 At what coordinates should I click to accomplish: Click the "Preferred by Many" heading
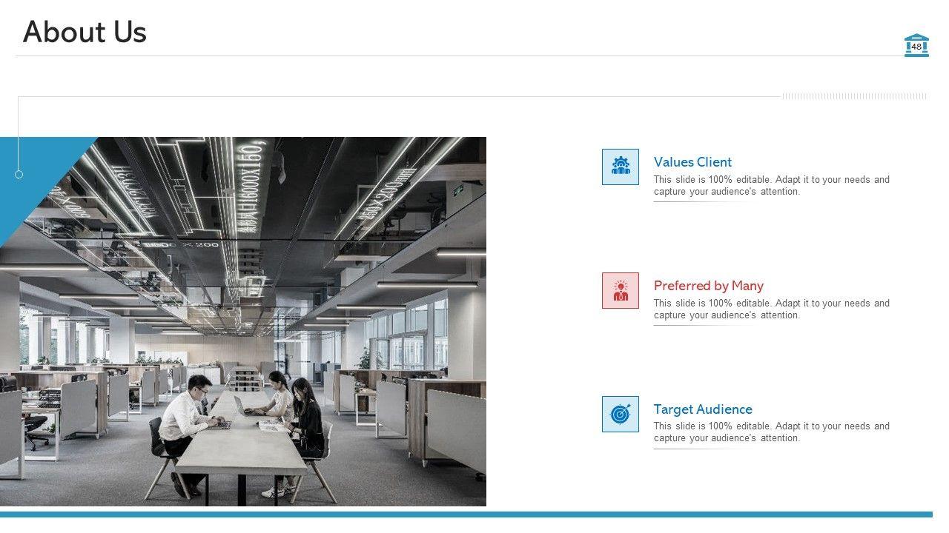[708, 286]
